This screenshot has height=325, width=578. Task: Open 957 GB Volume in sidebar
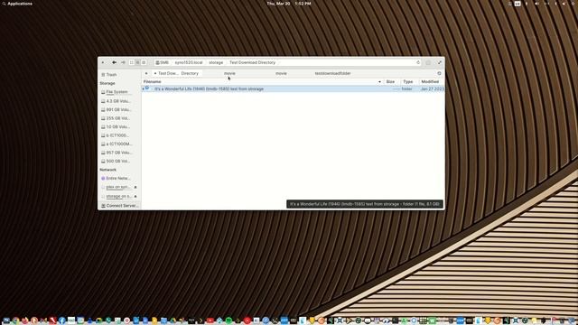pyautogui.click(x=116, y=153)
